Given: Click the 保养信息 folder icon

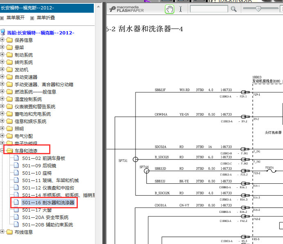Looking at the screenshot, I should click(9, 40).
